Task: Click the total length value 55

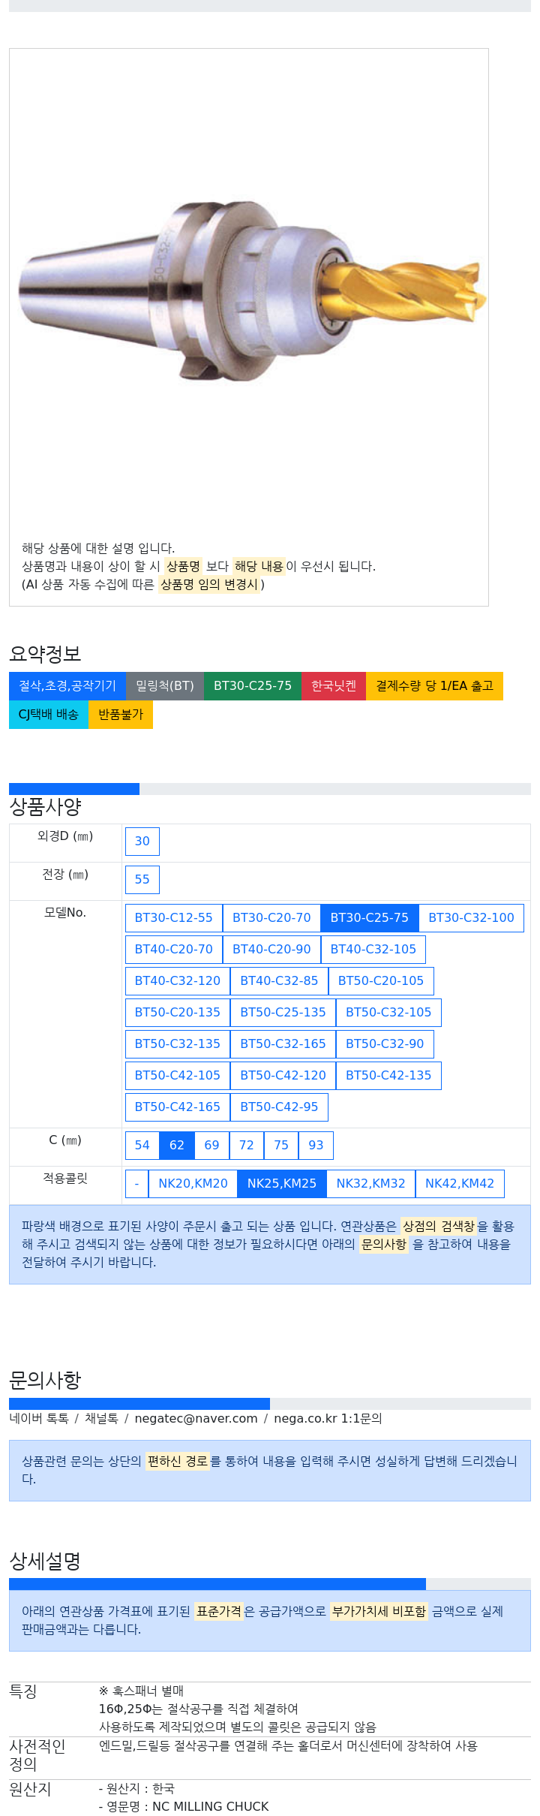Action: (142, 879)
